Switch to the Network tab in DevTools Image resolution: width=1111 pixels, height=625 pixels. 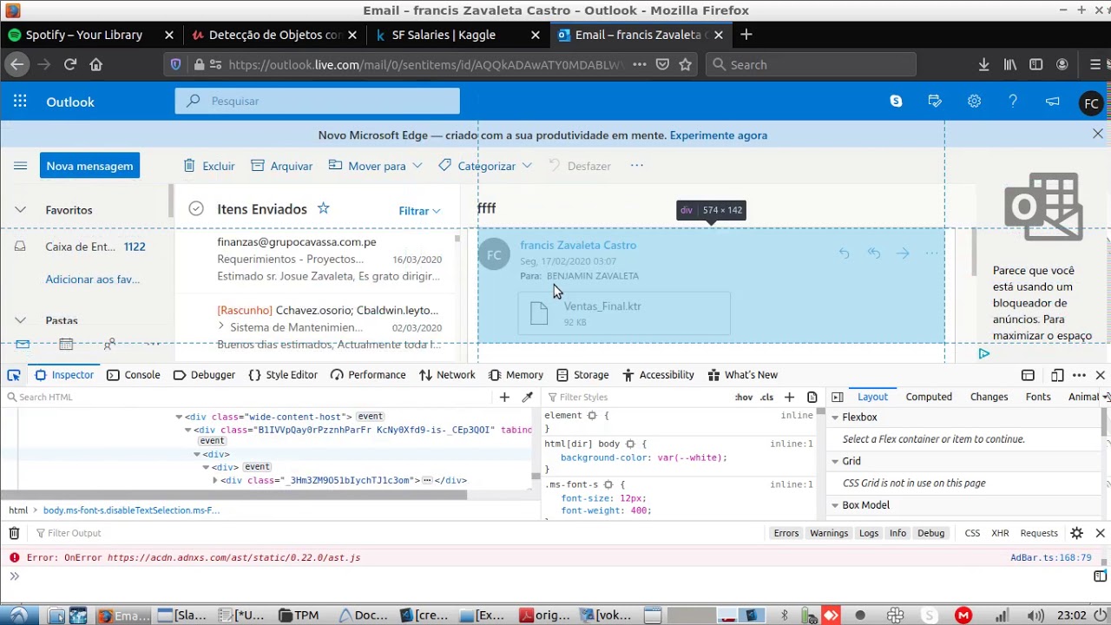point(447,375)
